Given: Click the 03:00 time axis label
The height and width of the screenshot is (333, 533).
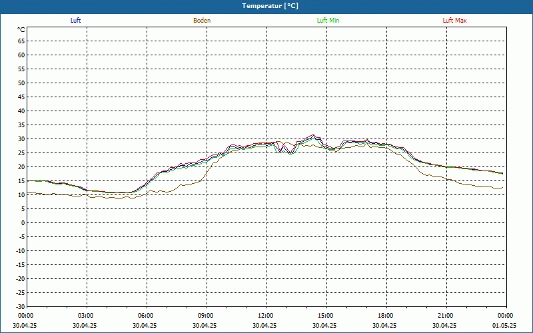Looking at the screenshot, I should click(87, 316).
